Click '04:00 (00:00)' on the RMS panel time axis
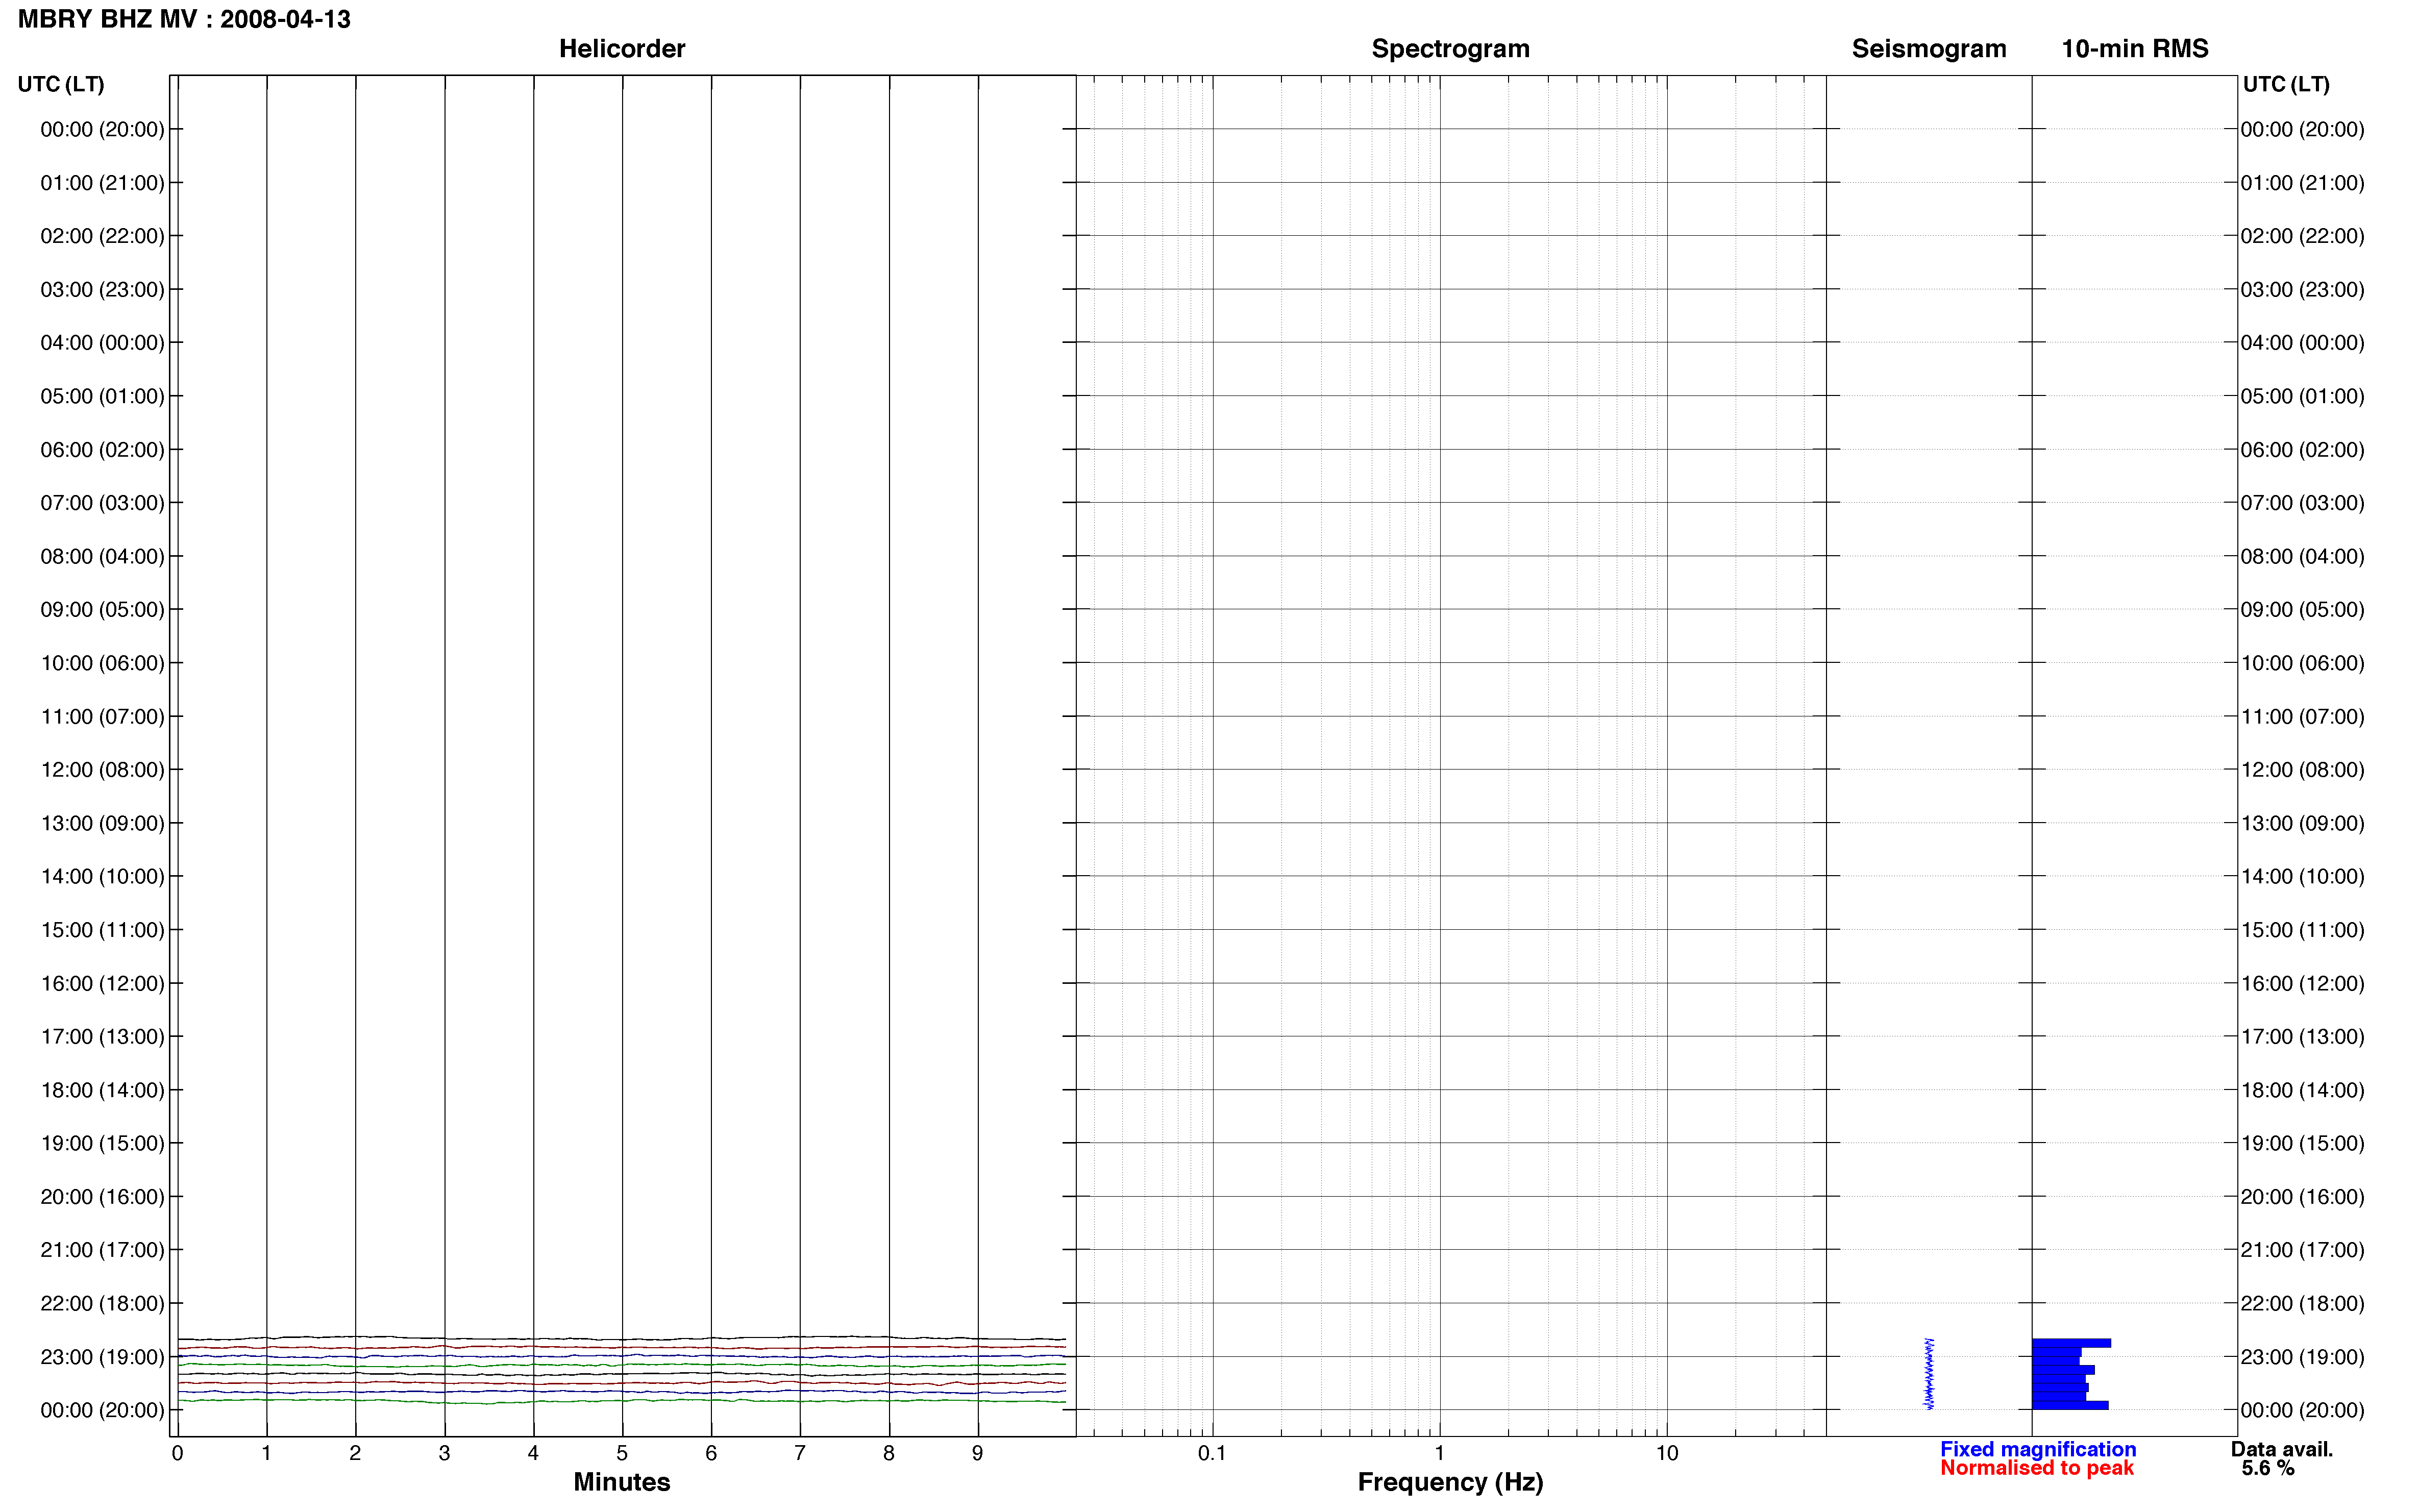2419x1512 pixels. [2302, 343]
